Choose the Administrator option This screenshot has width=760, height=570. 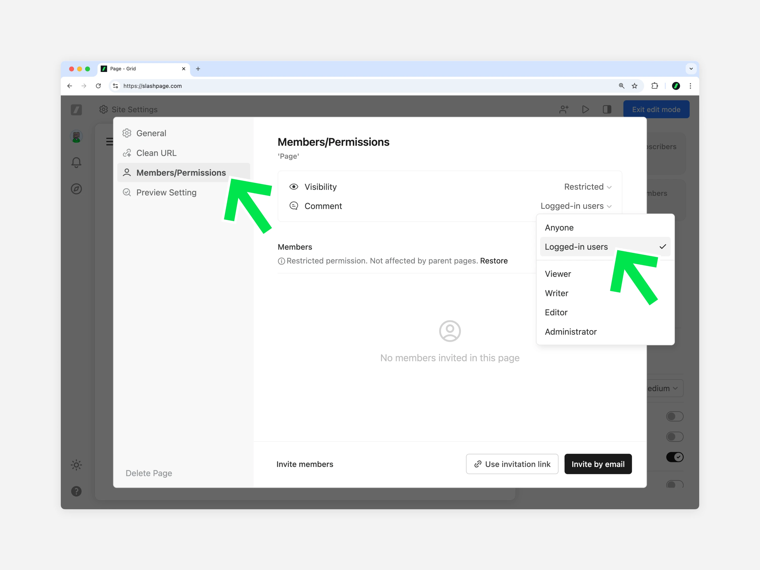click(x=605, y=332)
